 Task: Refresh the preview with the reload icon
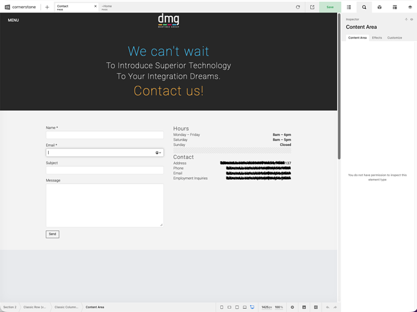tap(298, 7)
